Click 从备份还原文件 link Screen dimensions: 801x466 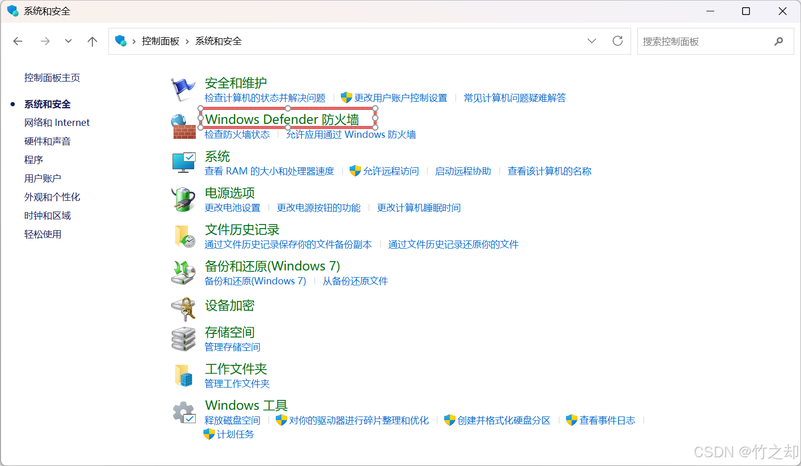click(x=355, y=281)
